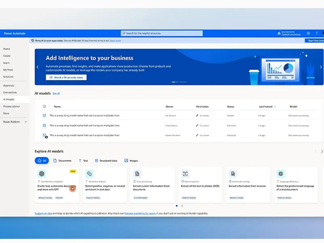
Task: Click the Text recognition OCR icon
Action: (185, 174)
